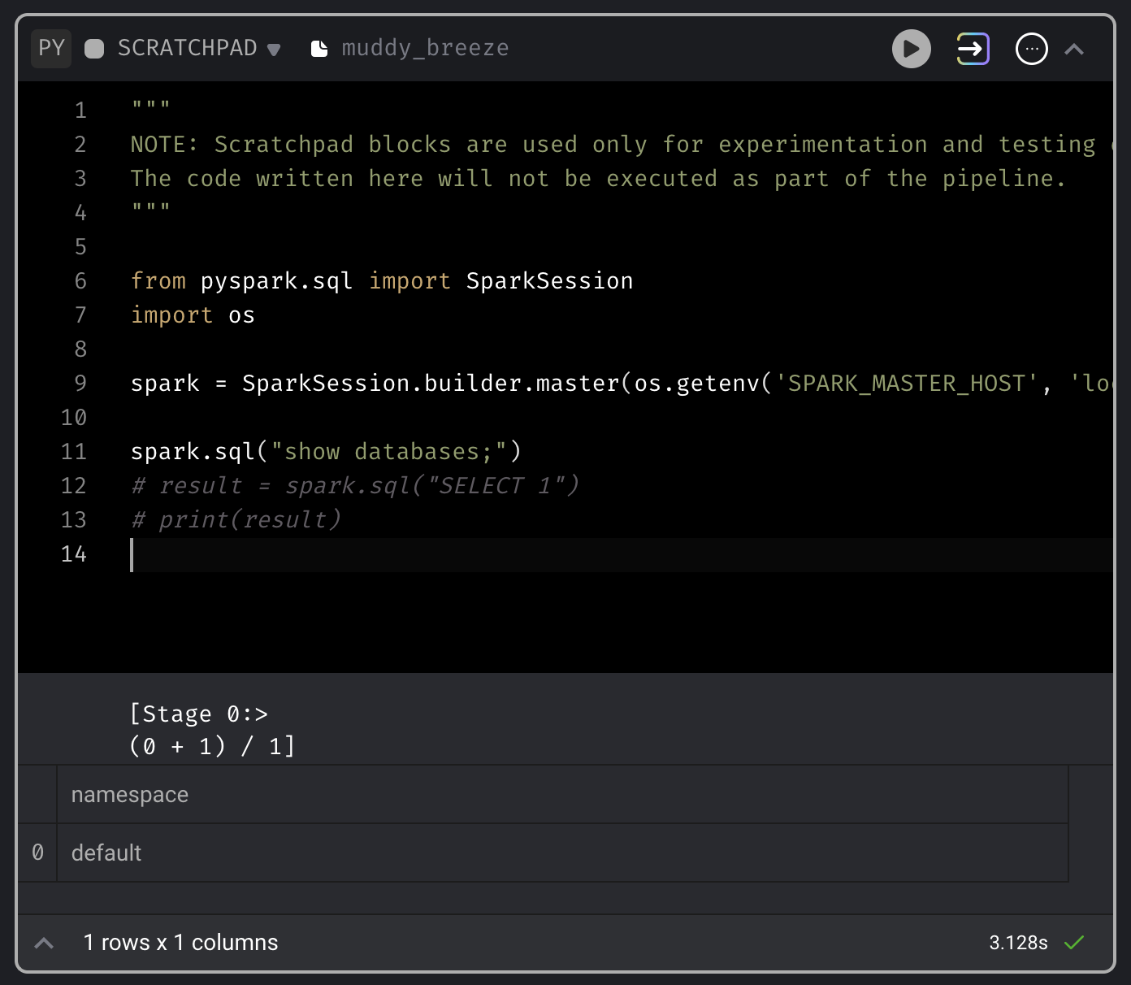The width and height of the screenshot is (1131, 985).
Task: Click the spark.sql show databases line
Action: (325, 452)
